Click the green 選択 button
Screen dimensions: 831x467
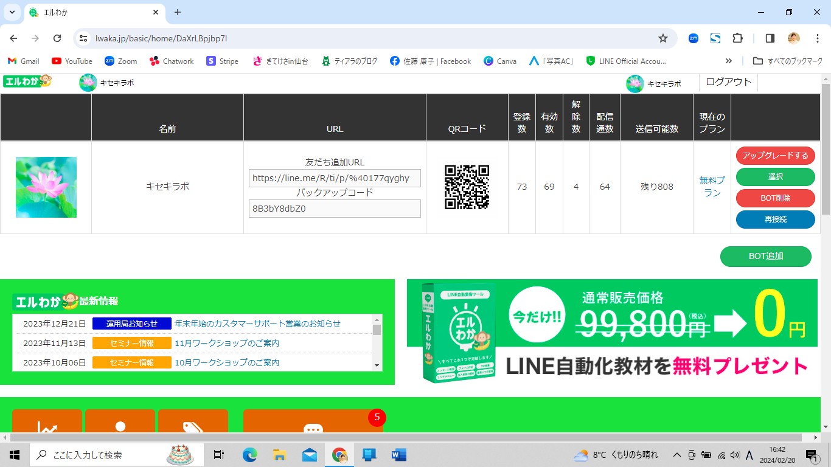coord(775,177)
